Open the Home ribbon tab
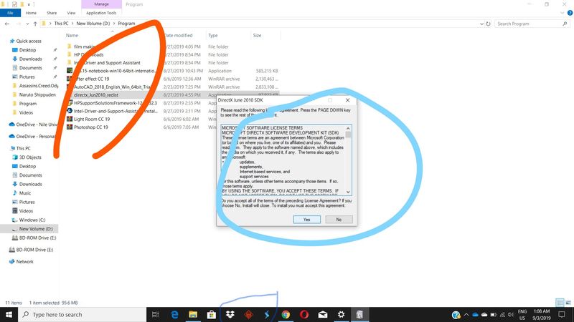The width and height of the screenshot is (574, 322). 31,13
